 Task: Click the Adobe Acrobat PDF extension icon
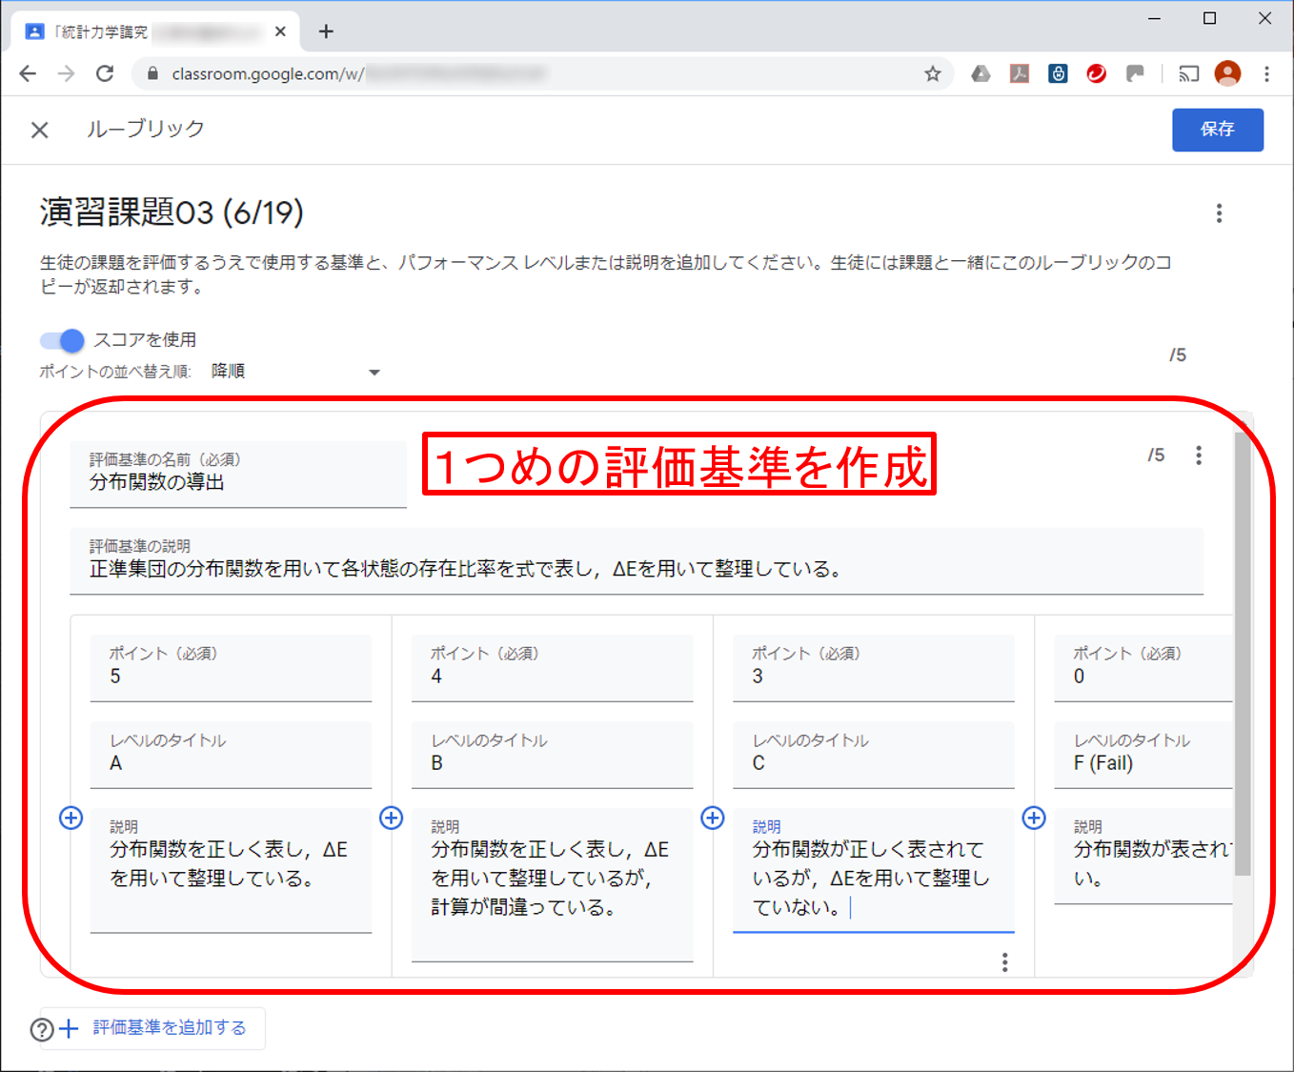tap(1020, 73)
